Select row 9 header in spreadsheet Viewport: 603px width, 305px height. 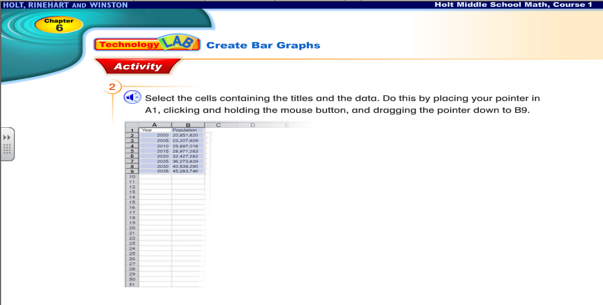pos(131,171)
